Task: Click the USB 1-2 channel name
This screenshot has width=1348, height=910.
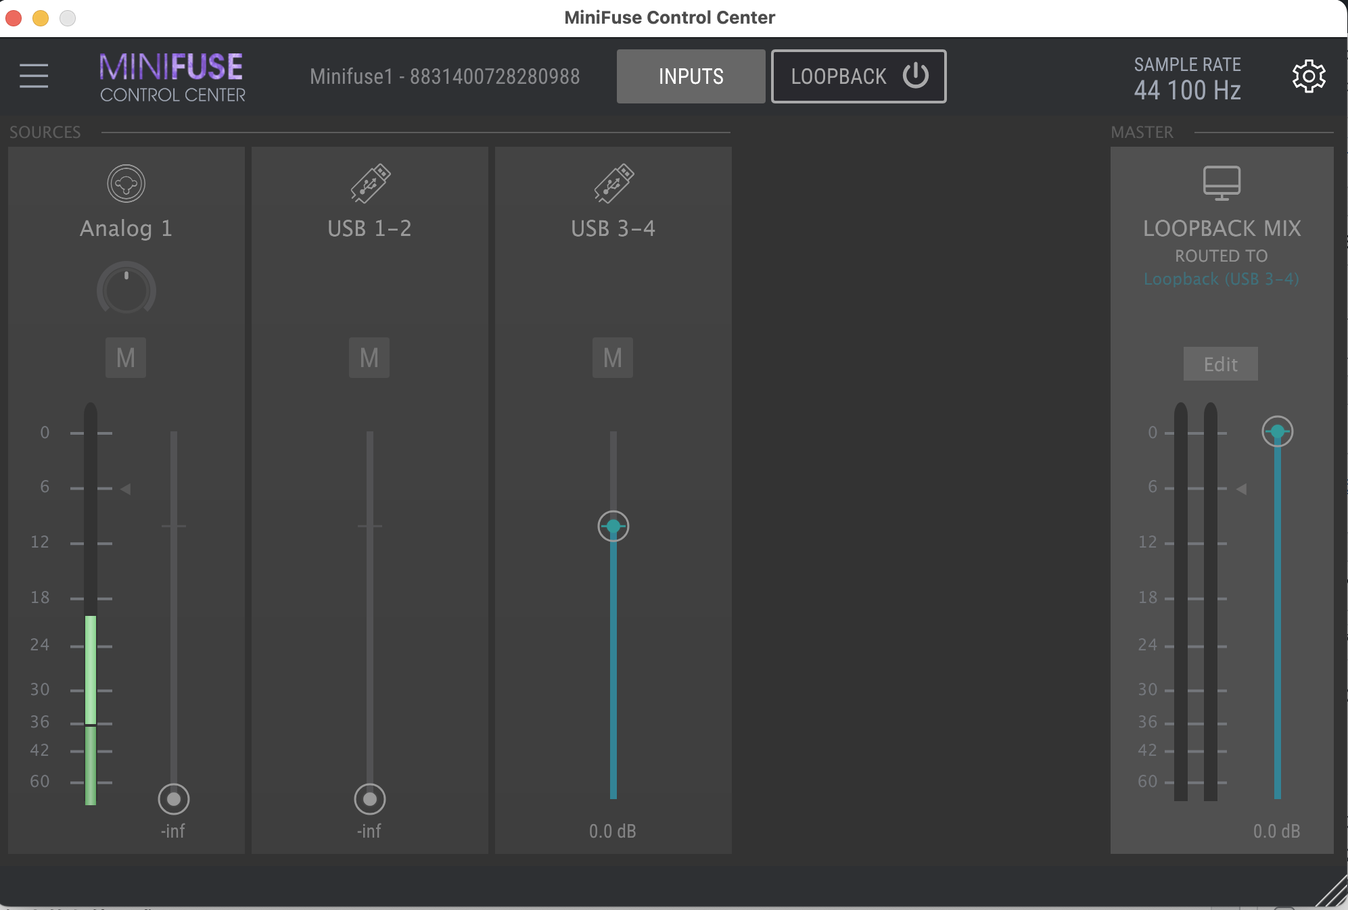Action: 369,229
